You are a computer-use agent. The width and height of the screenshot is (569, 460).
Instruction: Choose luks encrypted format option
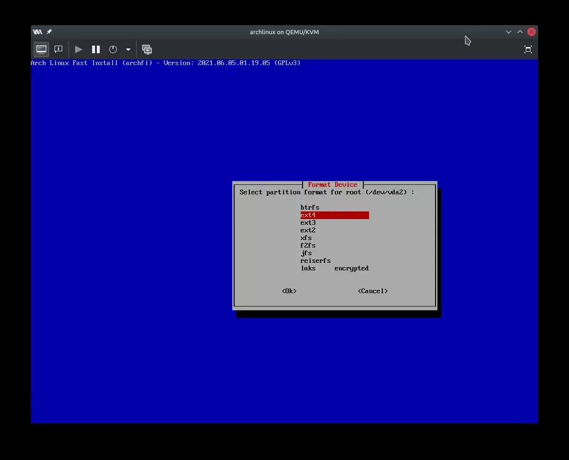(x=334, y=268)
